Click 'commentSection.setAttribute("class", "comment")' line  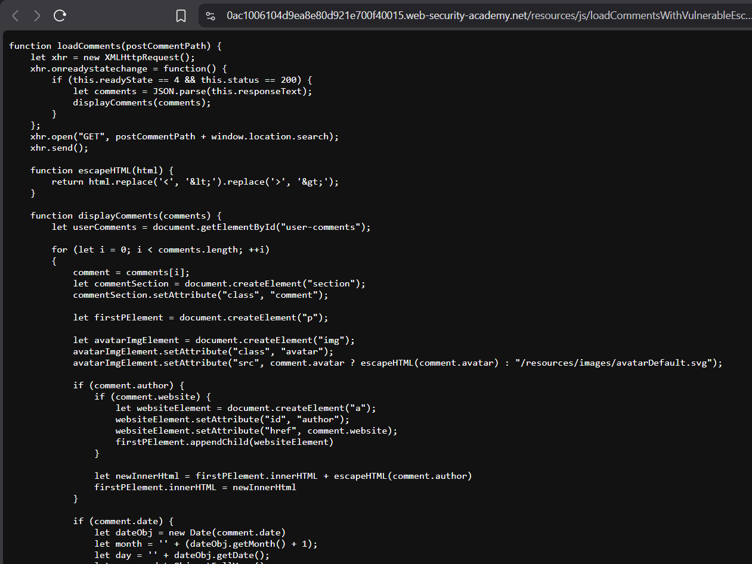[200, 295]
